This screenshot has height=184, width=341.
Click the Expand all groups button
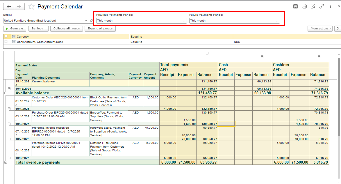click(x=100, y=29)
